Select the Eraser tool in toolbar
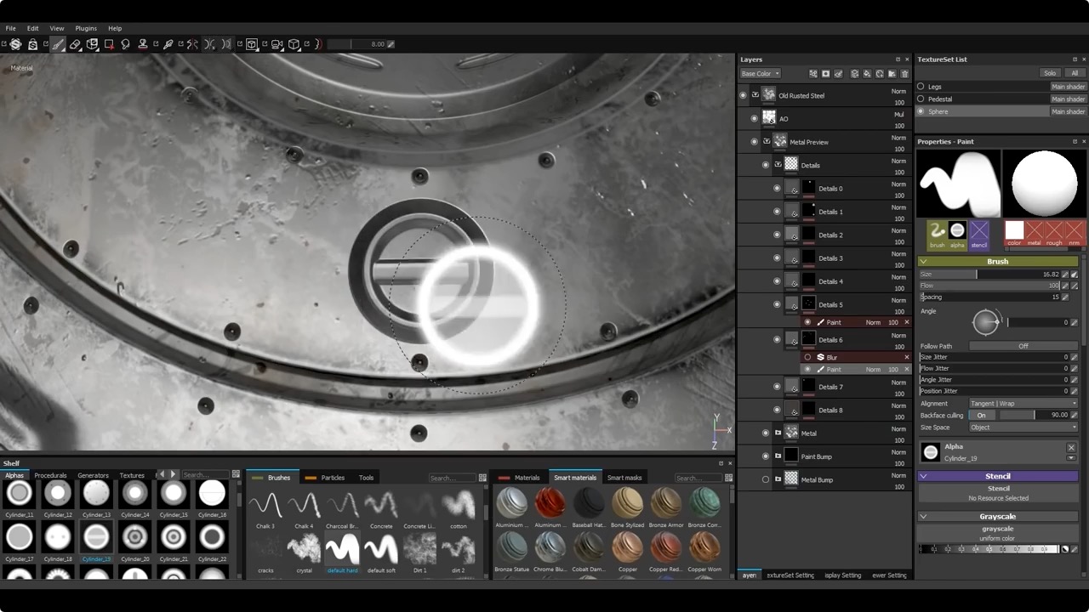Viewport: 1089px width, 612px height. coord(75,44)
